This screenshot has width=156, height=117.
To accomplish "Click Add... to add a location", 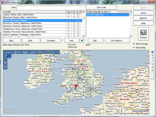I will (12, 40).
